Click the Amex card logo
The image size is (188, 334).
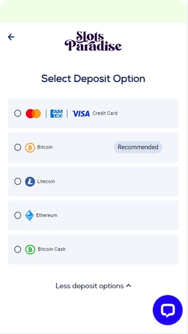[x=57, y=114]
